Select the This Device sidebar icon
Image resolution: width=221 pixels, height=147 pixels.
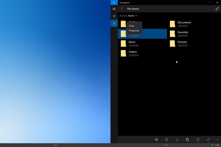tap(114, 23)
